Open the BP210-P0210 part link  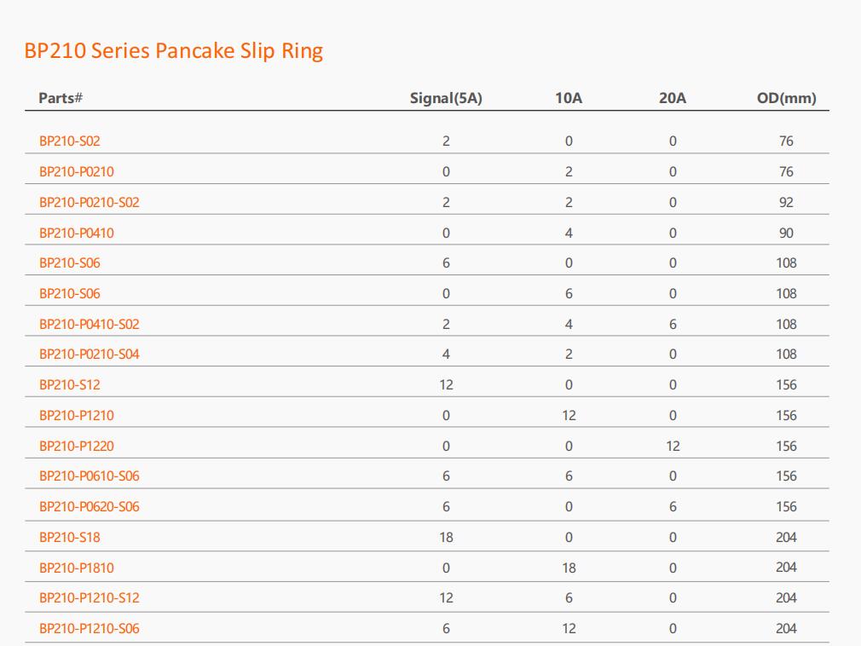pyautogui.click(x=77, y=172)
